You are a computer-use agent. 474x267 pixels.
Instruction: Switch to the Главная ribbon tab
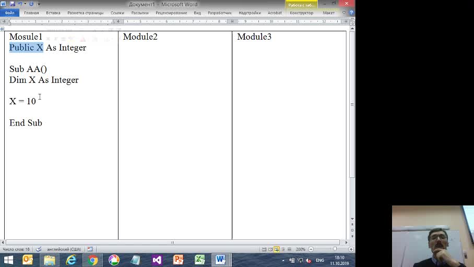(x=31, y=13)
